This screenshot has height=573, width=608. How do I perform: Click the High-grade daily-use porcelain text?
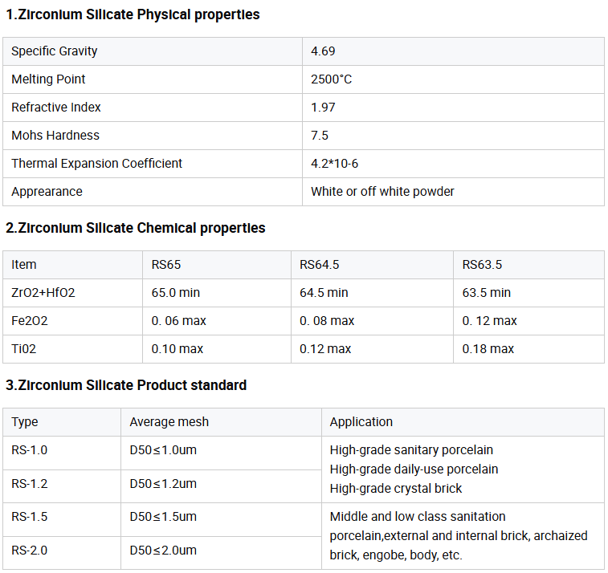click(x=414, y=469)
